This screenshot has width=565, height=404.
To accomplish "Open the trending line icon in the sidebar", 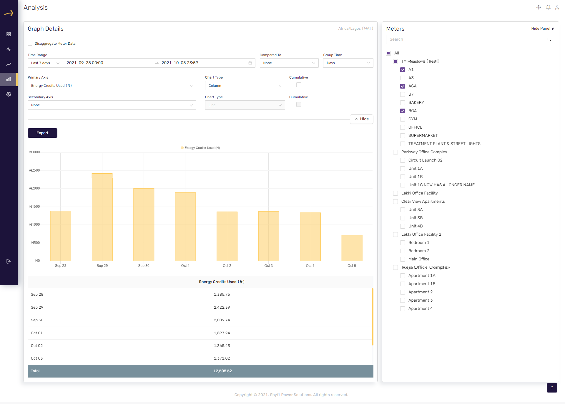I will click(9, 64).
